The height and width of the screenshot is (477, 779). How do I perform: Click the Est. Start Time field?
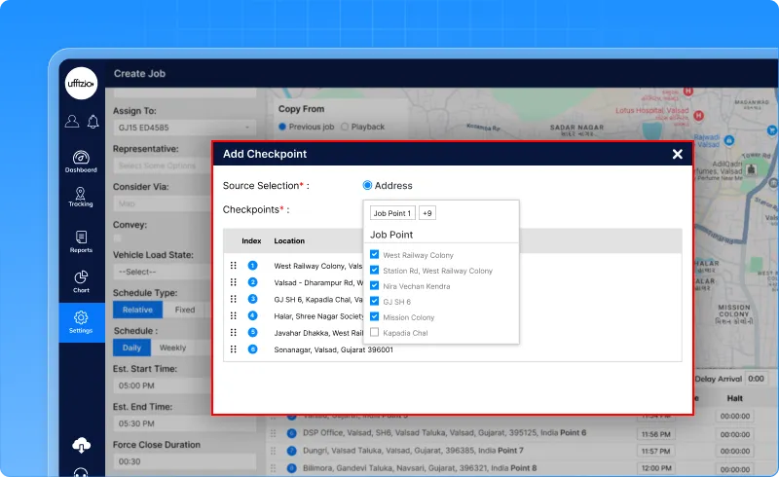tap(183, 385)
